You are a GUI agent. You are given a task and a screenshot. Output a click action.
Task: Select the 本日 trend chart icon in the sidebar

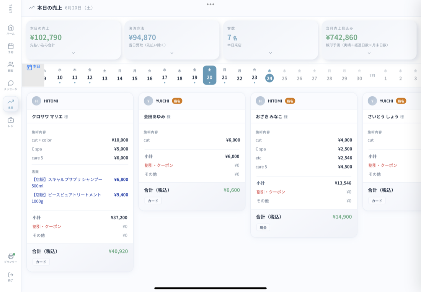pos(10,104)
